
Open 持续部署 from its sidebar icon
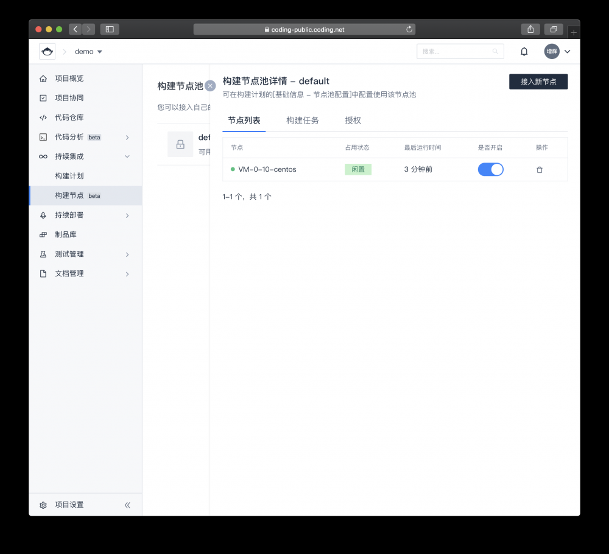[43, 215]
